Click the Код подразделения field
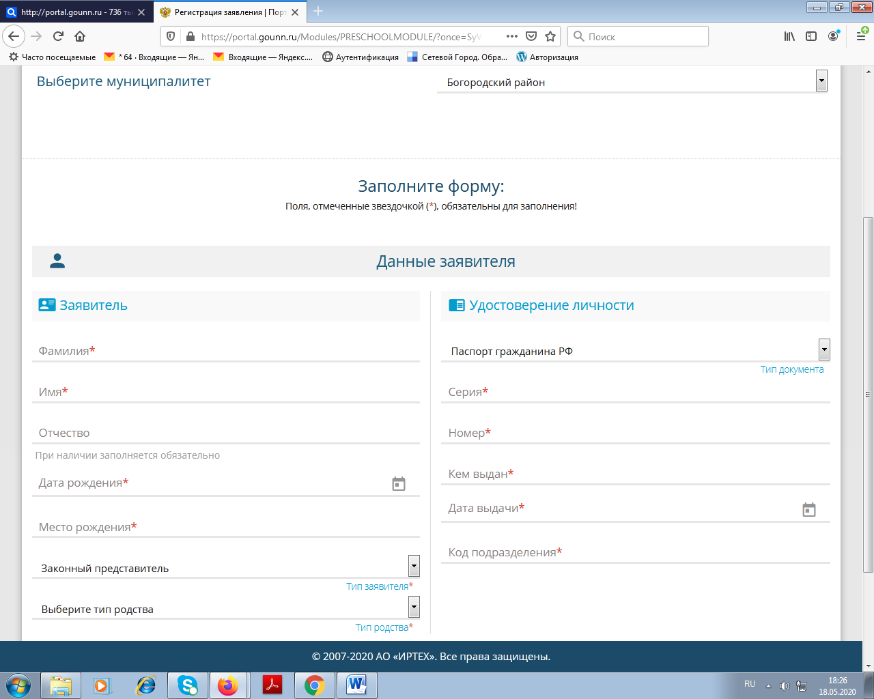Image resolution: width=874 pixels, height=699 pixels. point(636,552)
